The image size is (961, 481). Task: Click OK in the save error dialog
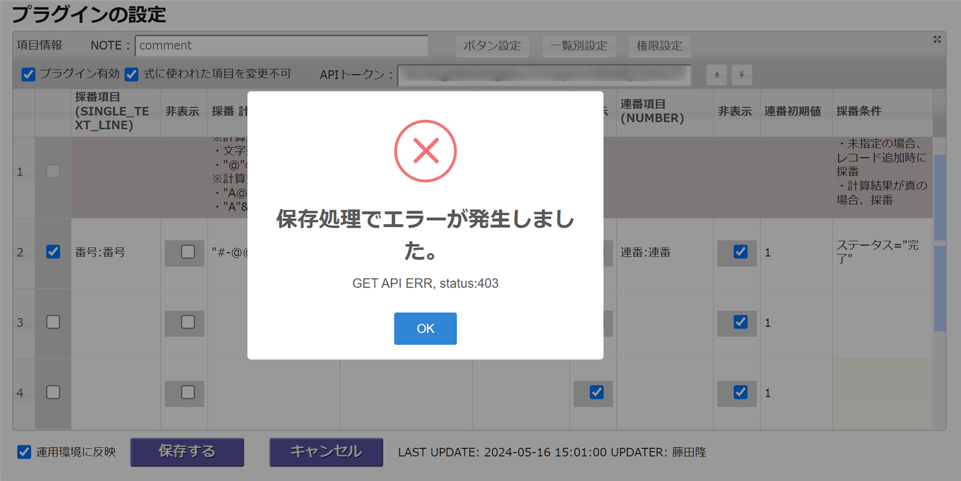(425, 328)
